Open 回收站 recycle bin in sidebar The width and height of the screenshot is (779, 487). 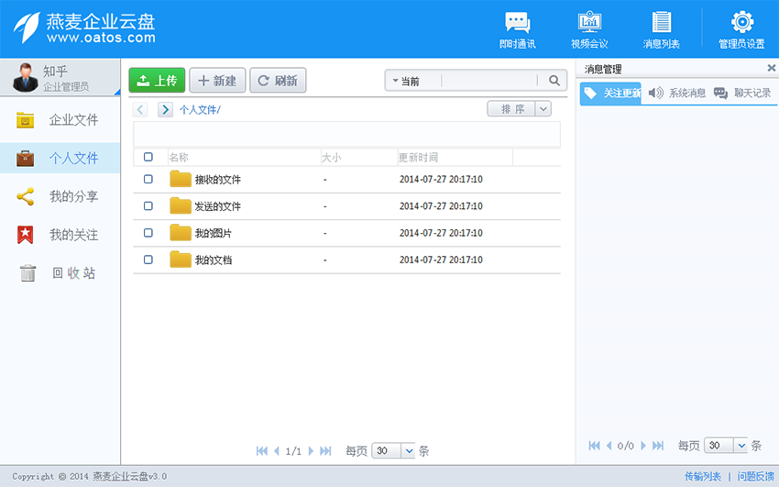click(60, 273)
